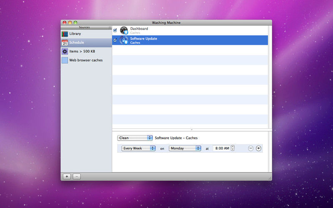
Task: Select the gear icon for Items > 500 KB
Action: pyautogui.click(x=65, y=51)
